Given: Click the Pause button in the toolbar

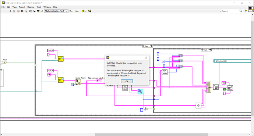Looking at the screenshot, I should click(22, 11).
